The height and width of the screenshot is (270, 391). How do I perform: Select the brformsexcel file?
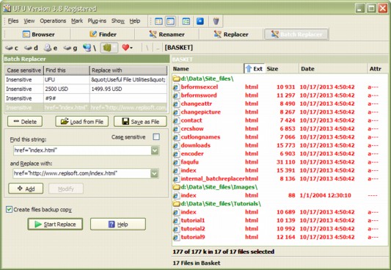(x=279, y=87)
